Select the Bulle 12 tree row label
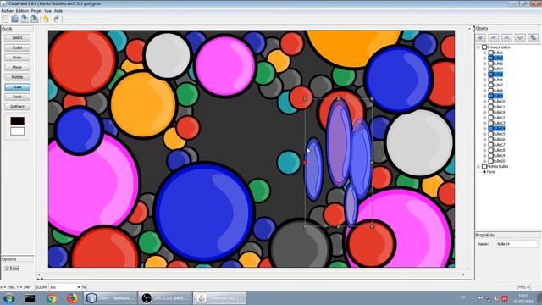 (x=499, y=118)
